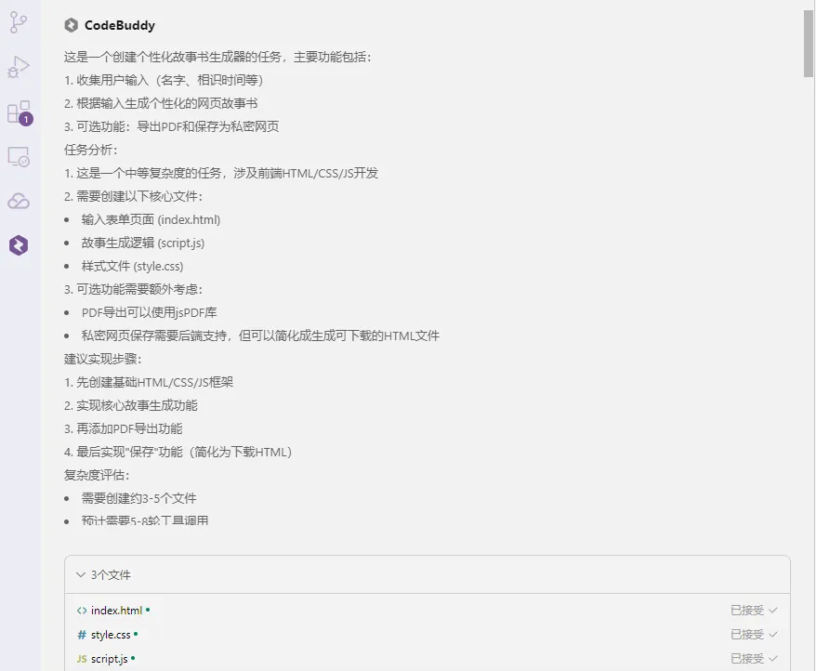Expand the 已接受 dropdown for style.css
The width and height of the screenshot is (816, 671).
click(773, 634)
